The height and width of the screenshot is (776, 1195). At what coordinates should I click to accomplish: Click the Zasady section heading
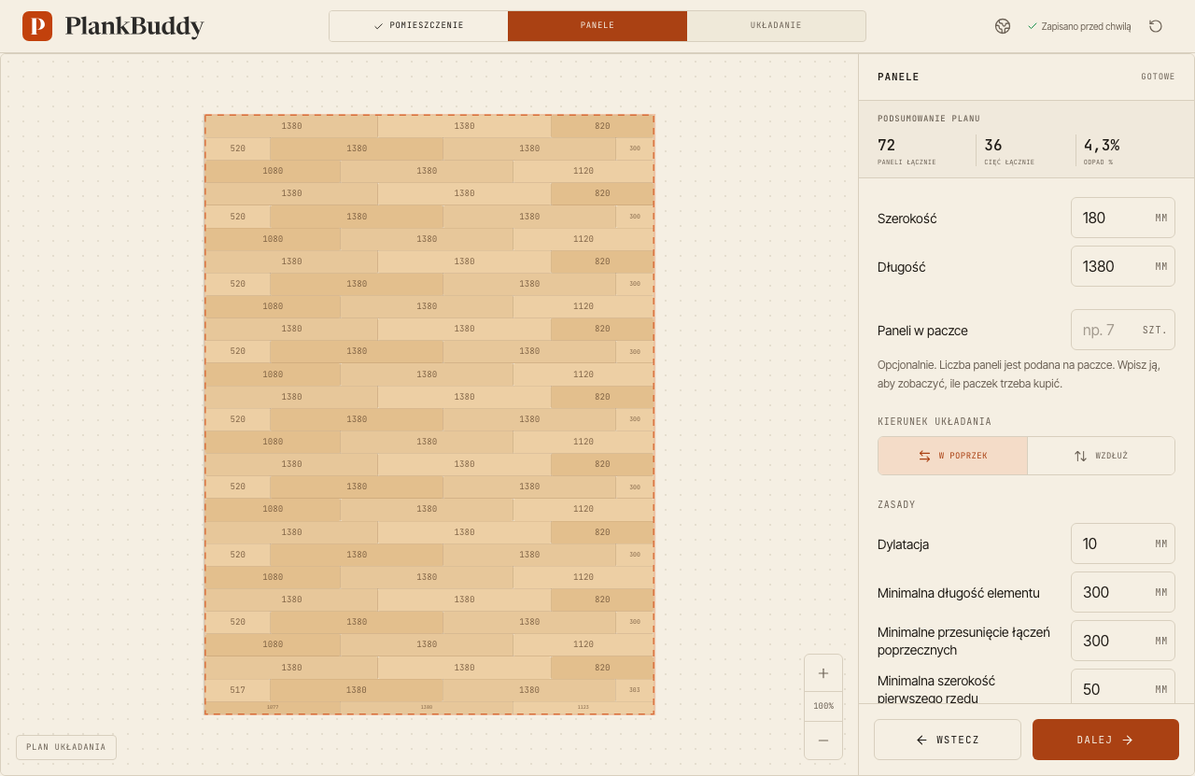tap(896, 504)
